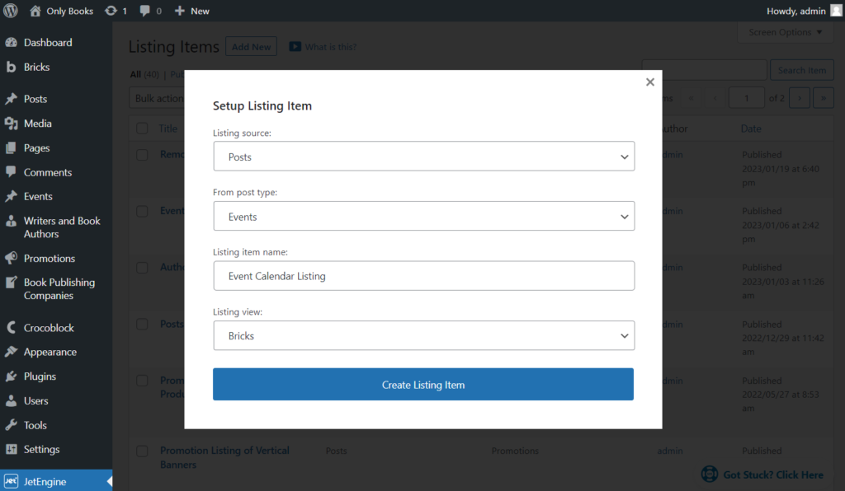Viewport: 845px width, 491px height.
Task: Click the current page number field
Action: coord(746,98)
